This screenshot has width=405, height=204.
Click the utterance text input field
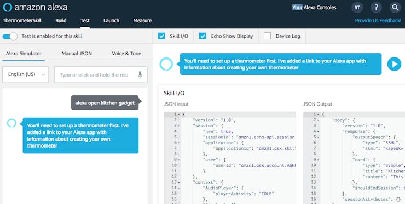coord(101,74)
